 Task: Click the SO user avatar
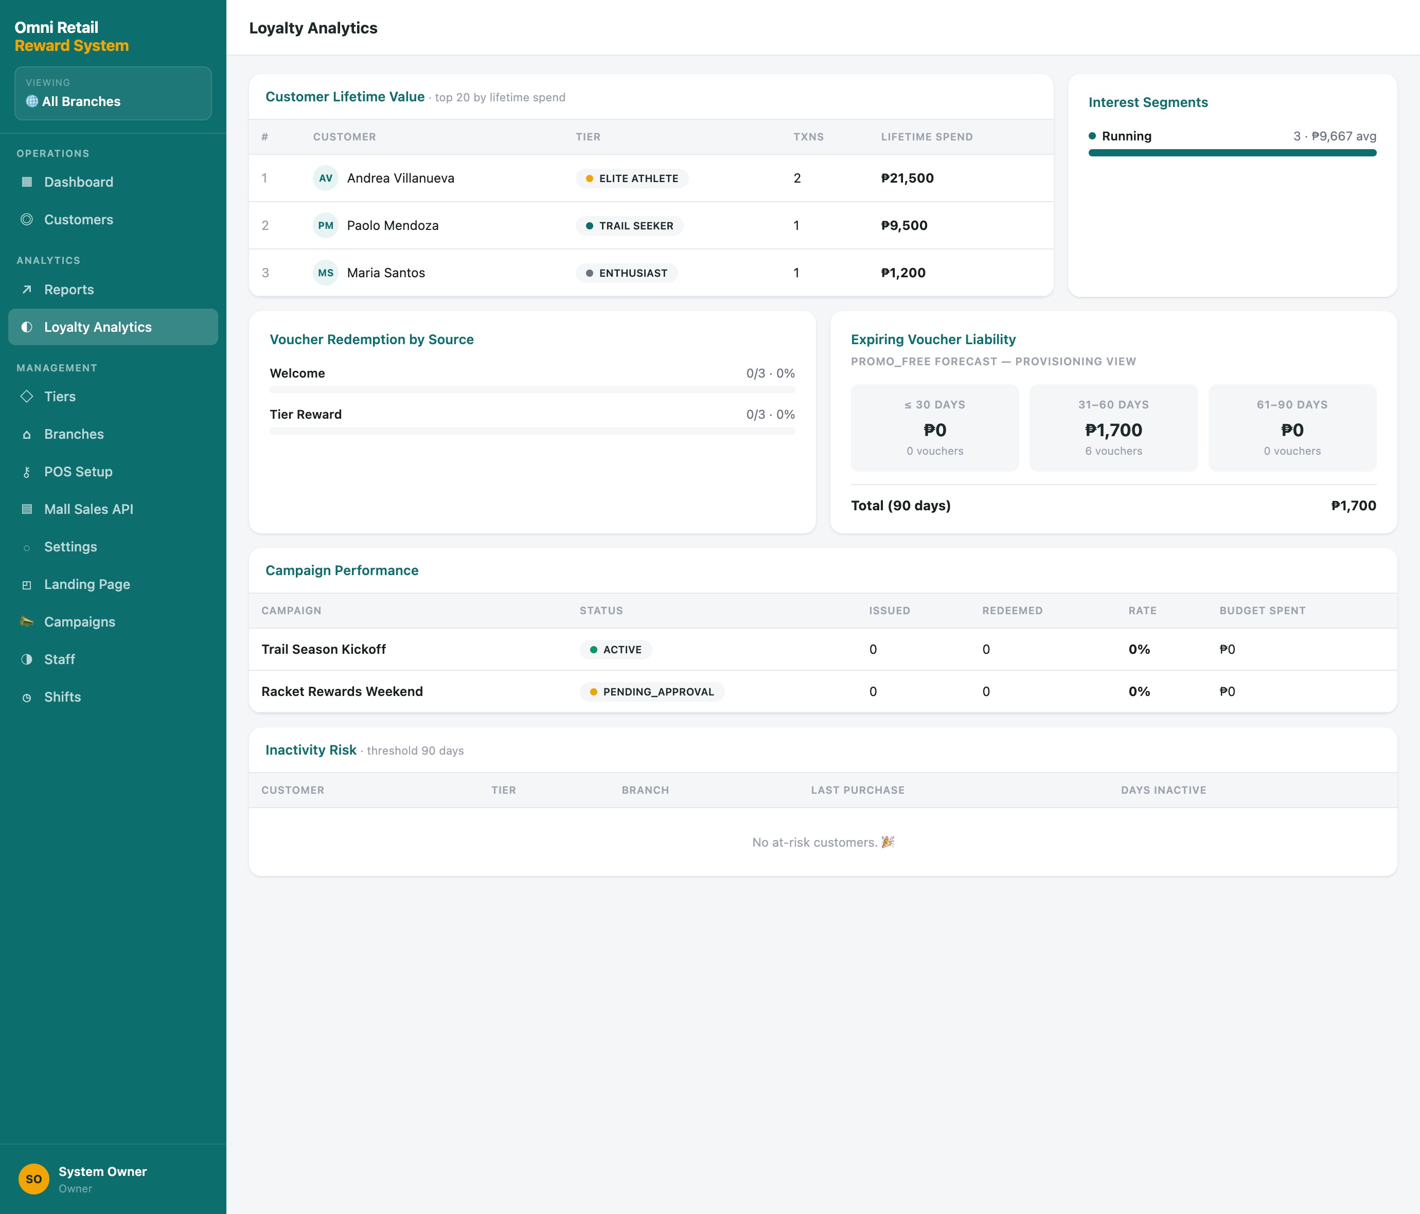coord(33,1179)
